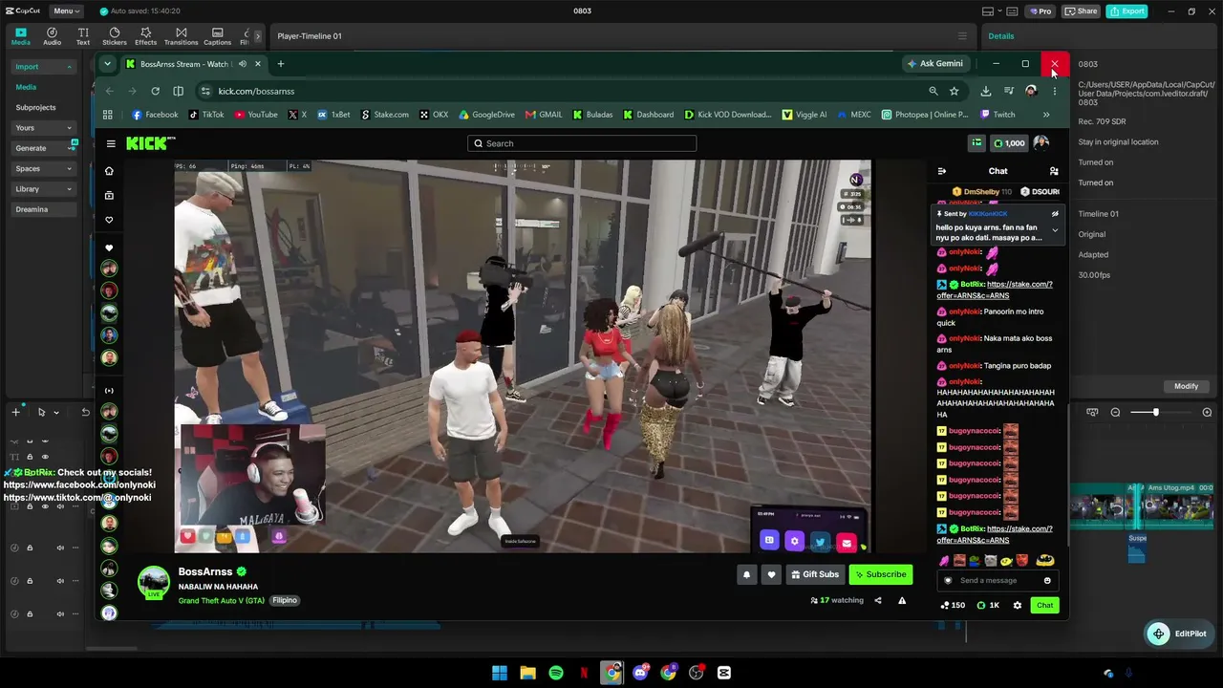Switch to the BossArnss Stream tab
This screenshot has height=688, width=1223.
tap(184, 64)
